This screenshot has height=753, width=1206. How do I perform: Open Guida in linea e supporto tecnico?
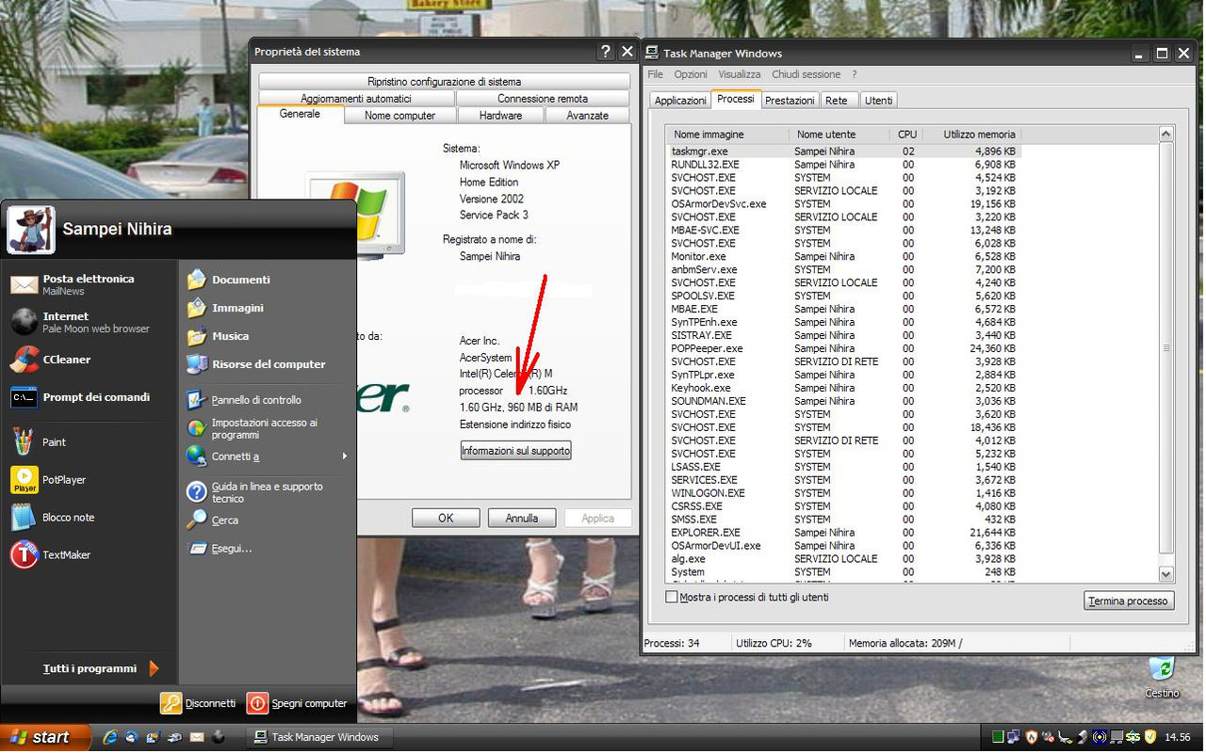[x=267, y=492]
